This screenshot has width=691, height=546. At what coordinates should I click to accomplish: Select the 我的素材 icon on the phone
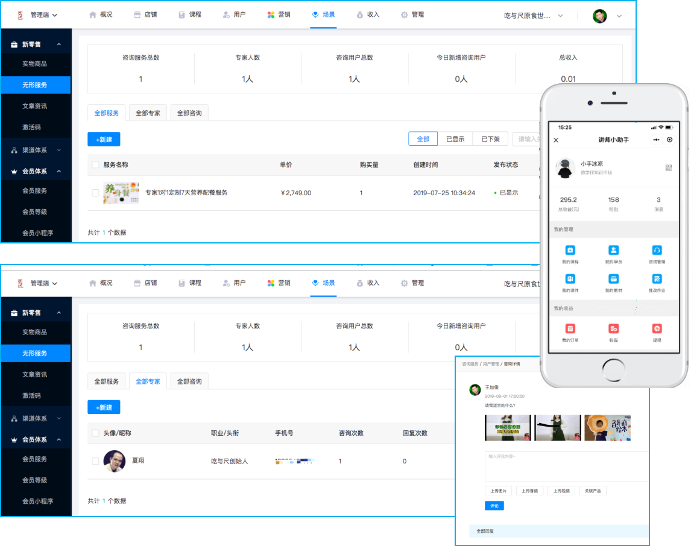614,283
